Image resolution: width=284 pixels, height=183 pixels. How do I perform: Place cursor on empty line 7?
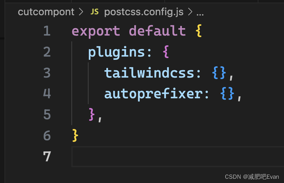[x=178, y=156]
